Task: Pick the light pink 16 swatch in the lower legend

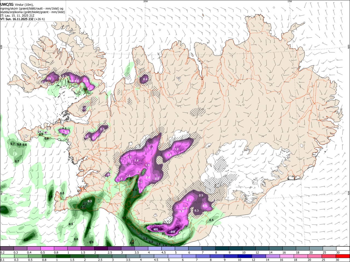Action: 287,256
